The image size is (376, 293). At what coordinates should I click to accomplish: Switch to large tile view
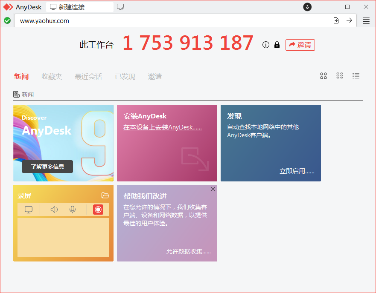pos(324,76)
